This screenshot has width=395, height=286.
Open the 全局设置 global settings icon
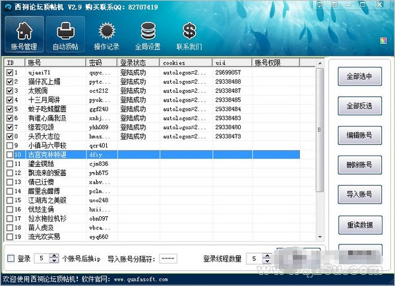[148, 36]
